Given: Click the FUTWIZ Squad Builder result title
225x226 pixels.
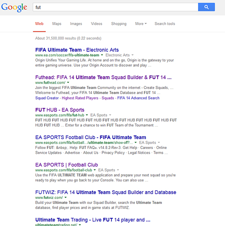Looking at the screenshot, I should click(106, 192).
